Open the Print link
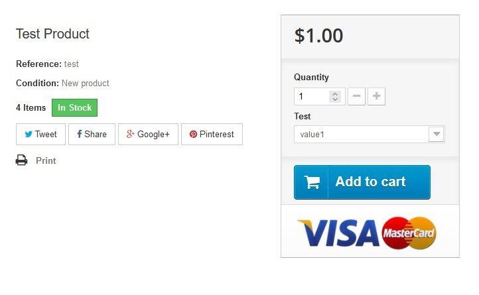This screenshot has width=479, height=295. coord(46,160)
